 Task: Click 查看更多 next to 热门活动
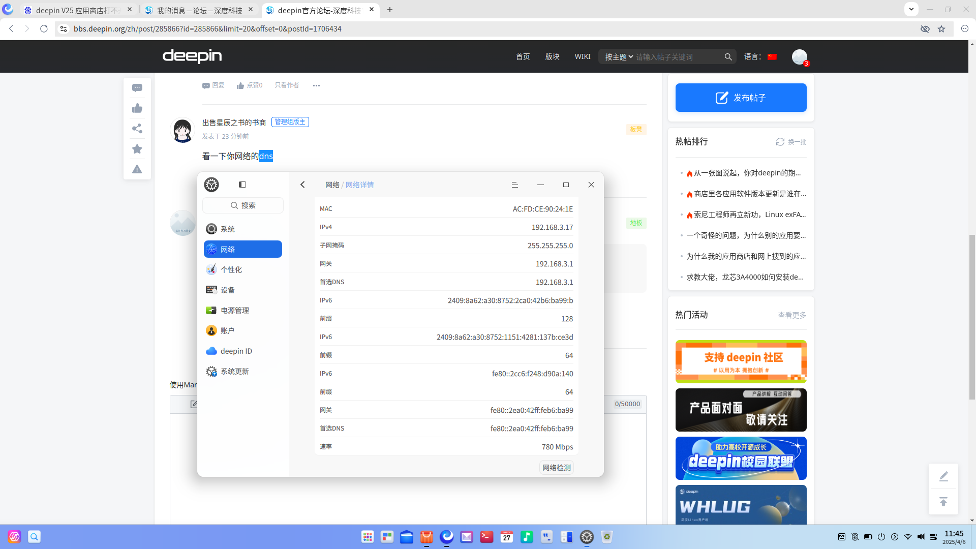click(792, 315)
